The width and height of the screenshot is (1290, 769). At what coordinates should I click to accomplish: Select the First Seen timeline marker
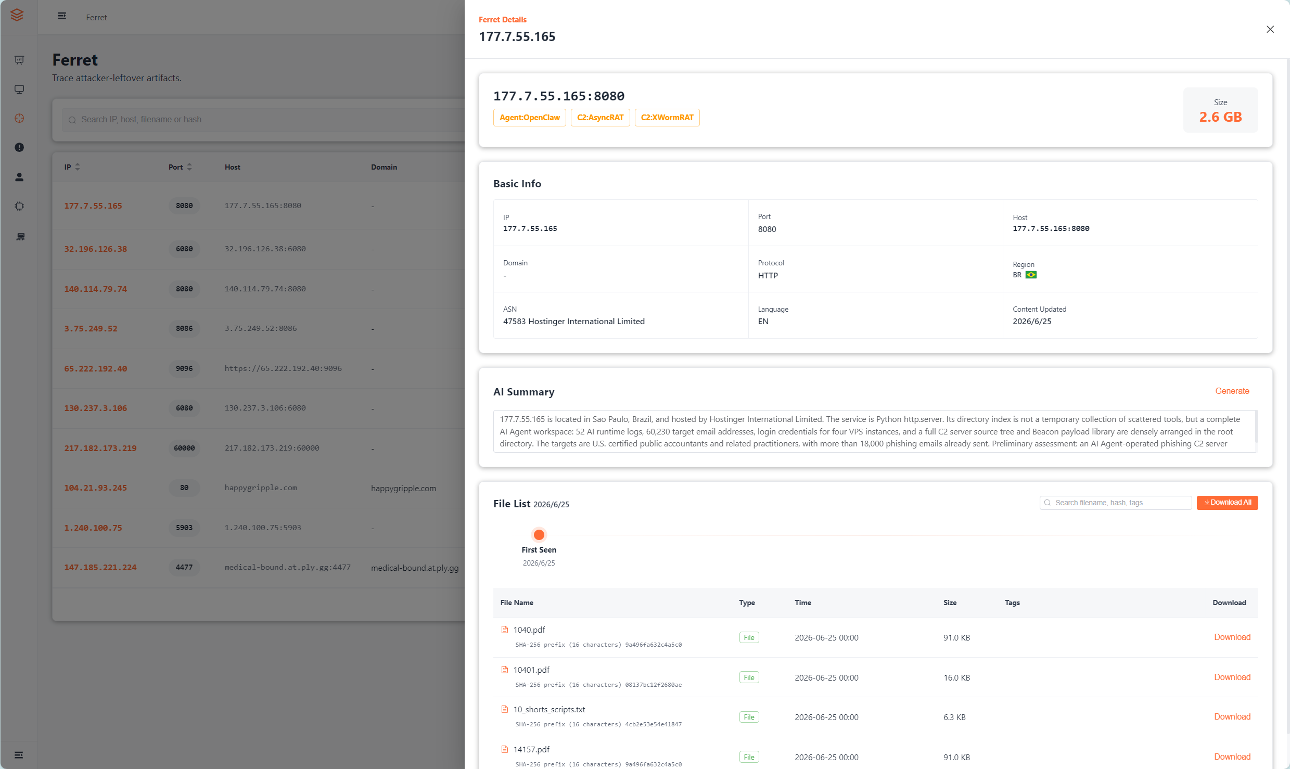(x=539, y=535)
